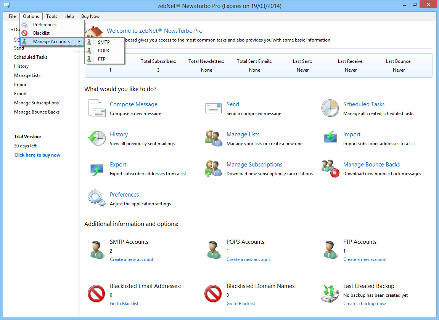Click the Import monitor arrow icon
Screen dimensions: 439x320
(330, 138)
